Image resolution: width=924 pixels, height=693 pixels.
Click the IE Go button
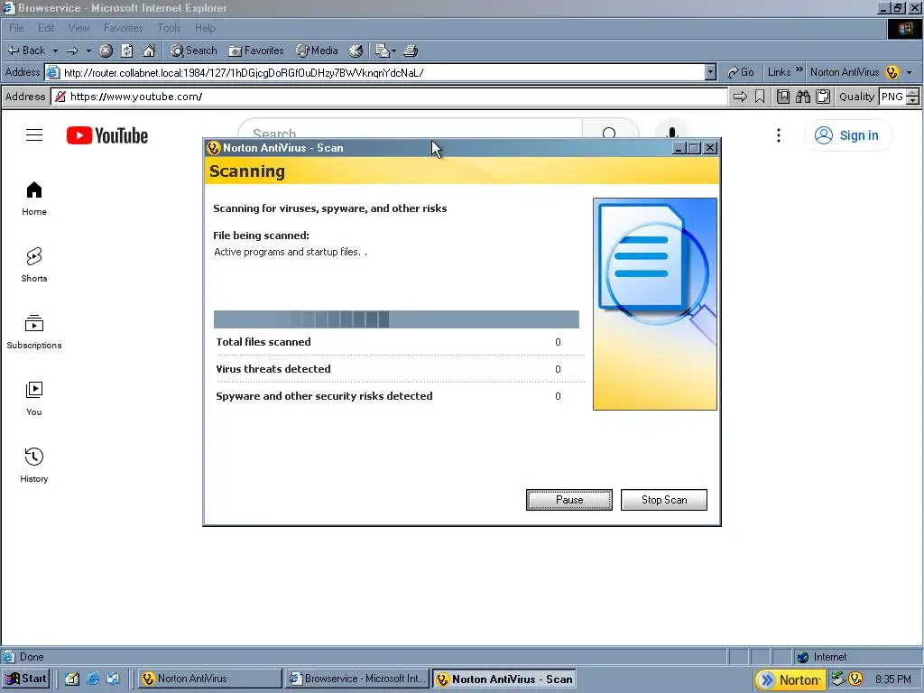[741, 72]
